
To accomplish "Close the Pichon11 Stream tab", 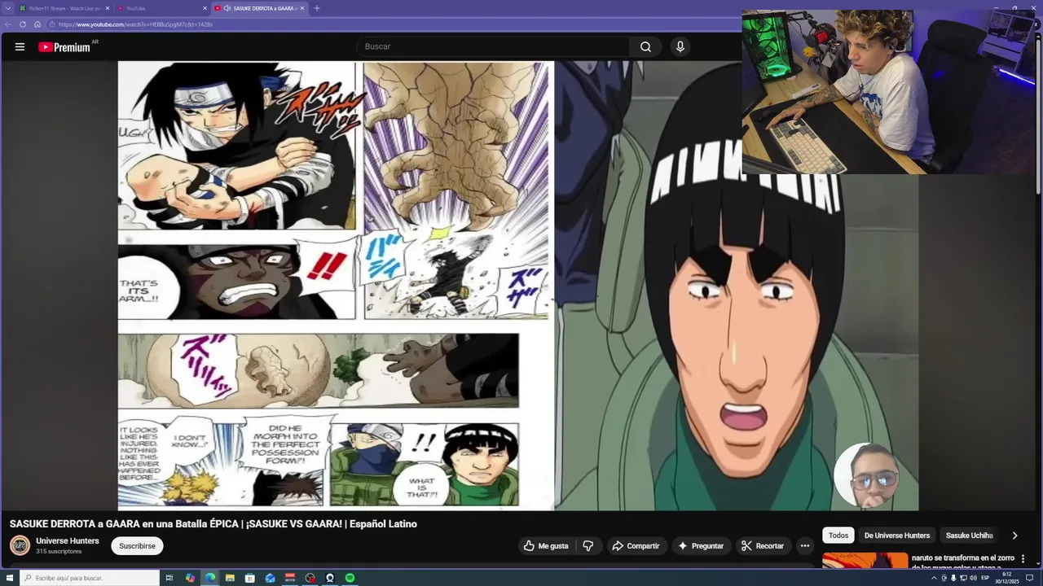I will (107, 8).
